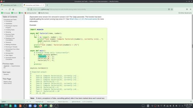Toggle reader view in address bar
This screenshot has width=193, height=108.
tap(169, 9)
